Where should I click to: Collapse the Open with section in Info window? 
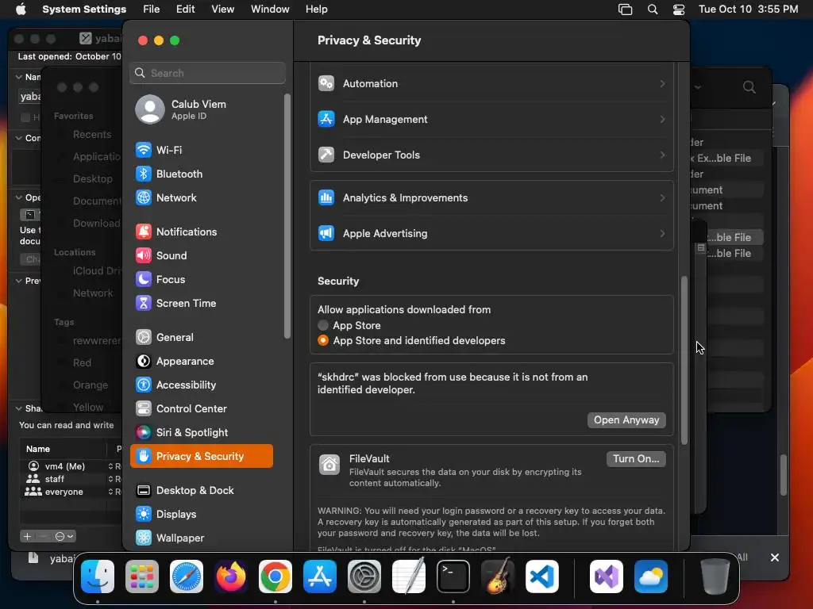(19, 197)
